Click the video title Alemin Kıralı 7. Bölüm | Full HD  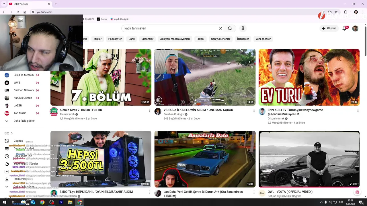click(81, 110)
